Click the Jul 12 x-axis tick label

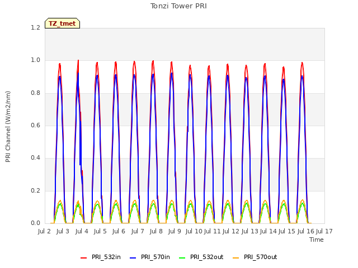[231, 231]
